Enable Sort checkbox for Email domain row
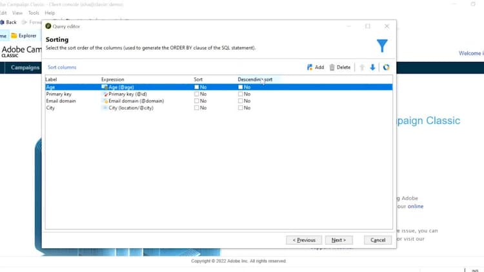Image resolution: width=484 pixels, height=272 pixels. pyautogui.click(x=197, y=101)
